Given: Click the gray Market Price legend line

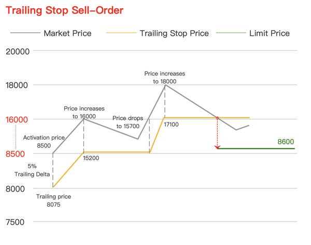Looking at the screenshot, I should [x=25, y=33].
